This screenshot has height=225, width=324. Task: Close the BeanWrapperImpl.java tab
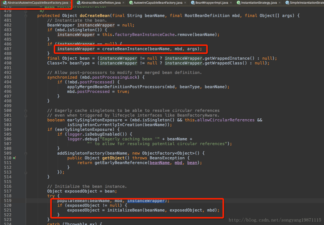coord(231,3)
